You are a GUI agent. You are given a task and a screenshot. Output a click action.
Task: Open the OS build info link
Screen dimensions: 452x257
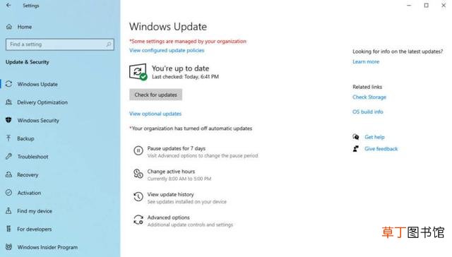pyautogui.click(x=368, y=112)
